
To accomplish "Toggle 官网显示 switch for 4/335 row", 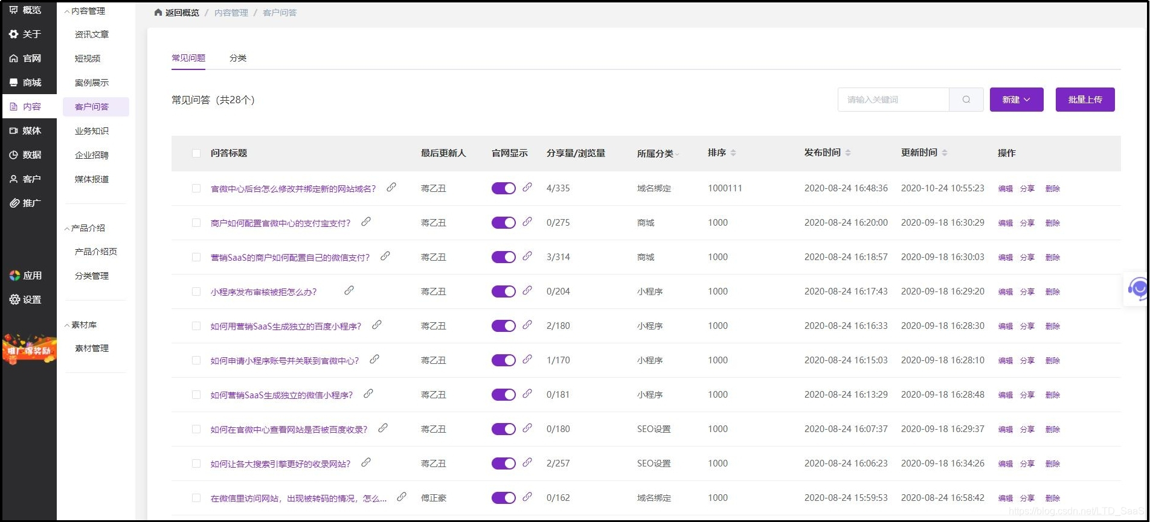I will coord(504,188).
